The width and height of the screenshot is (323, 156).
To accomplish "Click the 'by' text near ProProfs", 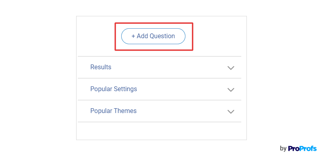I will 283,148.
